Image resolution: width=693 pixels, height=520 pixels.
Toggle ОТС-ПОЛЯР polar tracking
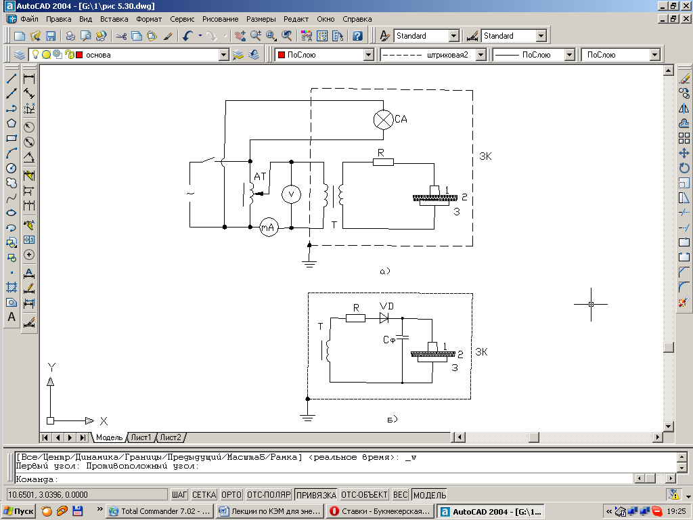(269, 495)
